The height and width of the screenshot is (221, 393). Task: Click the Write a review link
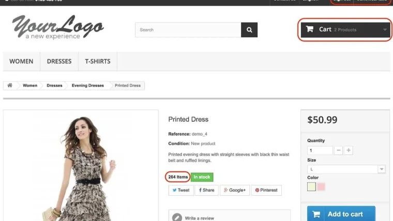[200, 218]
